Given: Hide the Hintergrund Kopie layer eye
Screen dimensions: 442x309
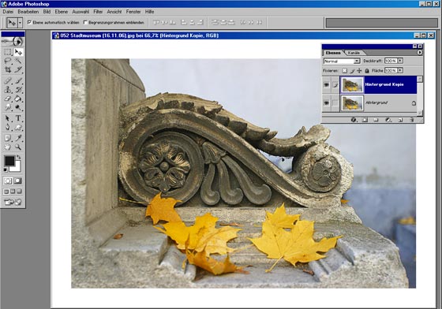Looking at the screenshot, I should coord(327,84).
